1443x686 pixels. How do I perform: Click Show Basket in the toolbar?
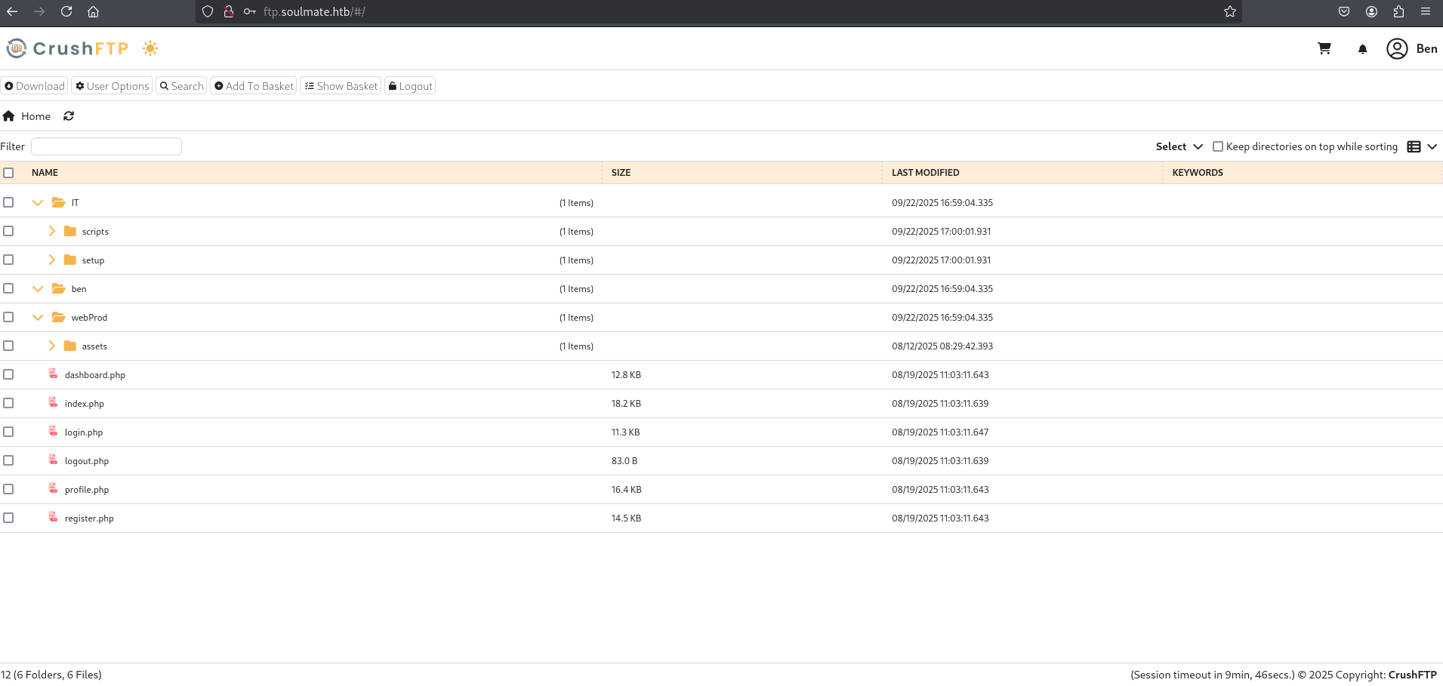point(341,86)
